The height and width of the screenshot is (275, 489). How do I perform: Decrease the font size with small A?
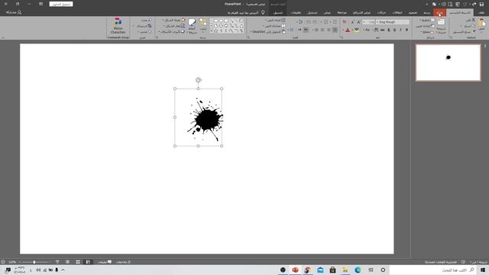tap(353, 22)
